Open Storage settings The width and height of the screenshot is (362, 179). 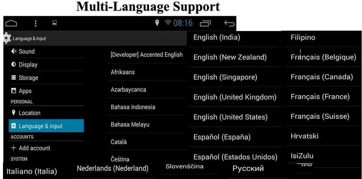(x=46, y=78)
